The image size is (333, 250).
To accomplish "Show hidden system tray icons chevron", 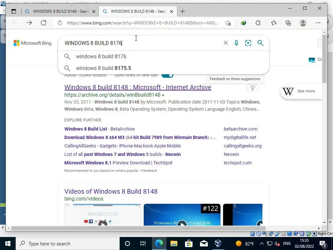I will click(262, 243).
